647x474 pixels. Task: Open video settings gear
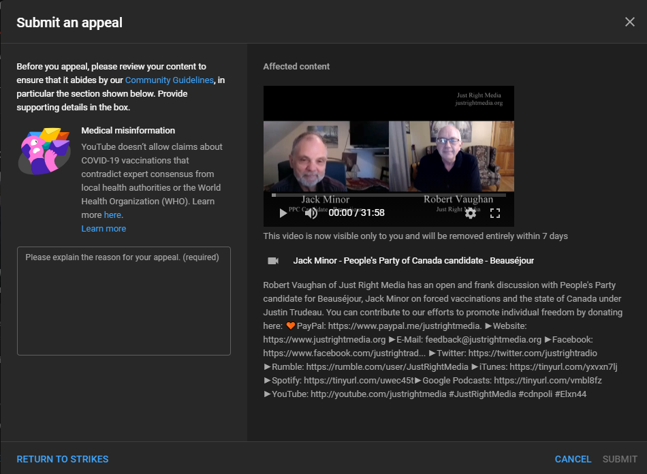pos(471,213)
